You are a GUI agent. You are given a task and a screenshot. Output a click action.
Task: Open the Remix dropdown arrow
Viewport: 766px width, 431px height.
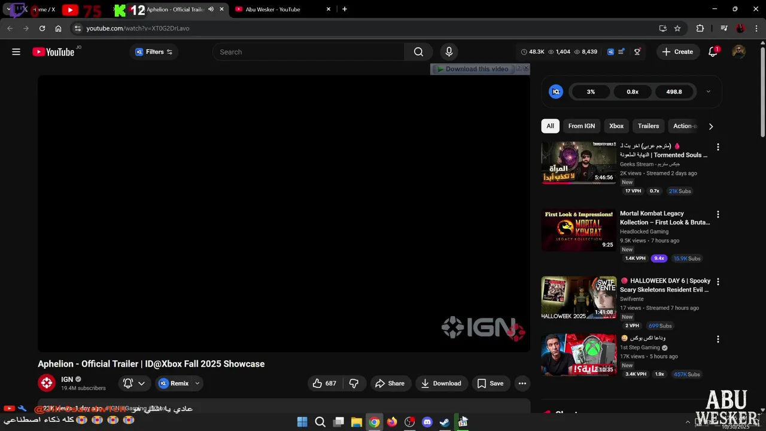[x=197, y=384]
